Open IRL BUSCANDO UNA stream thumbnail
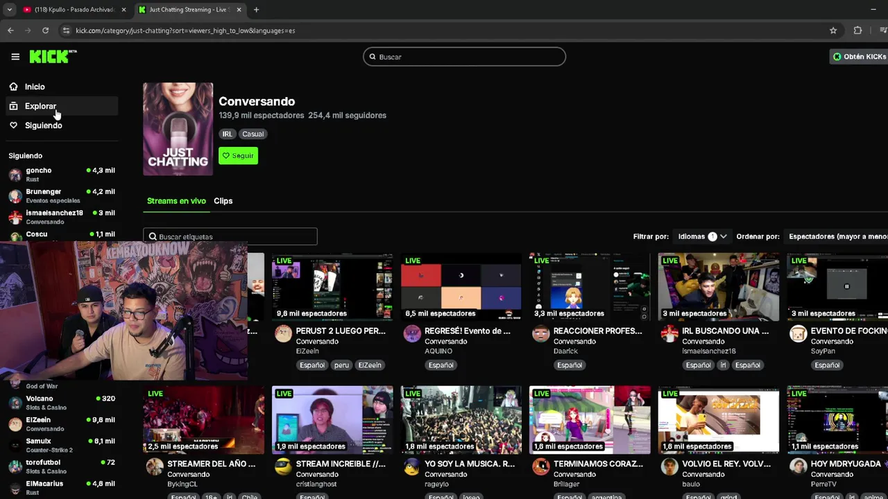This screenshot has width=888, height=499. coord(718,287)
